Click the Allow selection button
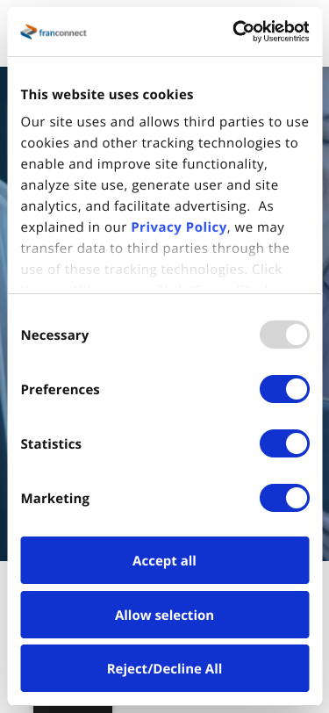This screenshot has height=713, width=329. pos(165,615)
